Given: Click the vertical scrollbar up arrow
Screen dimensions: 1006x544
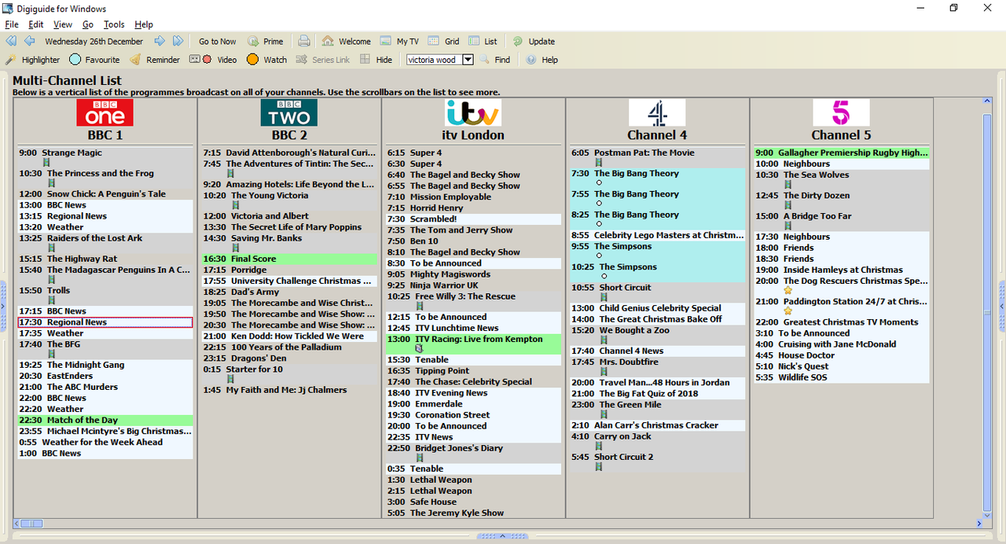Looking at the screenshot, I should coord(987,102).
